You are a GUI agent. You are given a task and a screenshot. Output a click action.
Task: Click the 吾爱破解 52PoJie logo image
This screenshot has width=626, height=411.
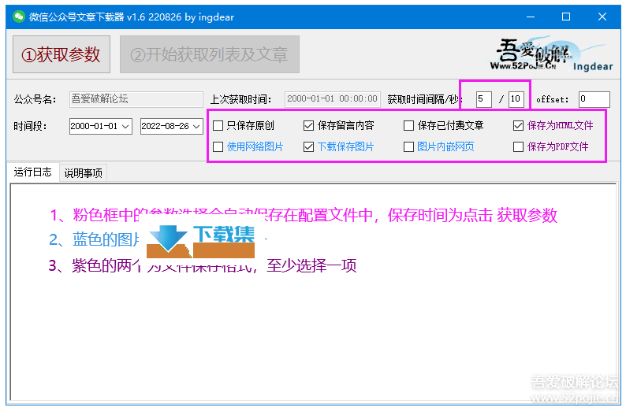coord(552,54)
